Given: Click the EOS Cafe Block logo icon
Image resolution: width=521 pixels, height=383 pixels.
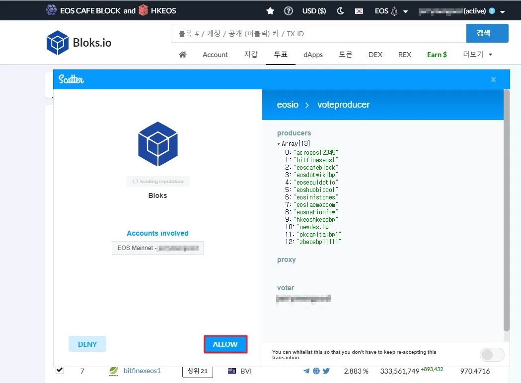Looking at the screenshot, I should [x=51, y=10].
